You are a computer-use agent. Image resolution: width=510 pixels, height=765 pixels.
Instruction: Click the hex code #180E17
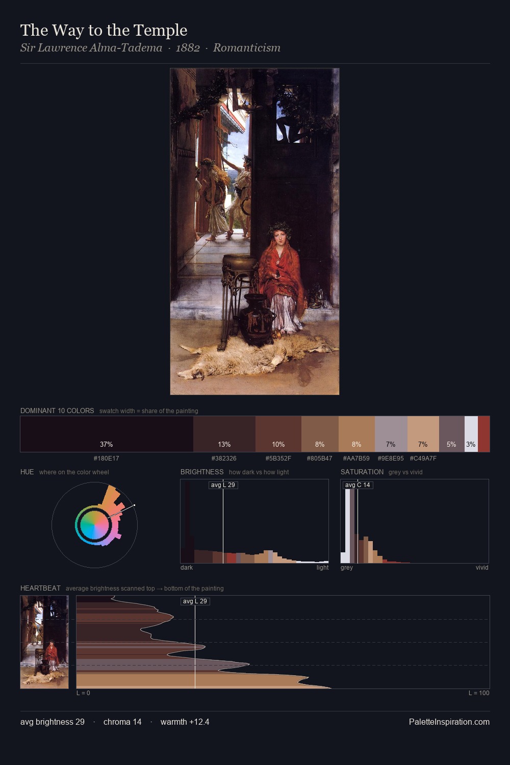coord(106,458)
